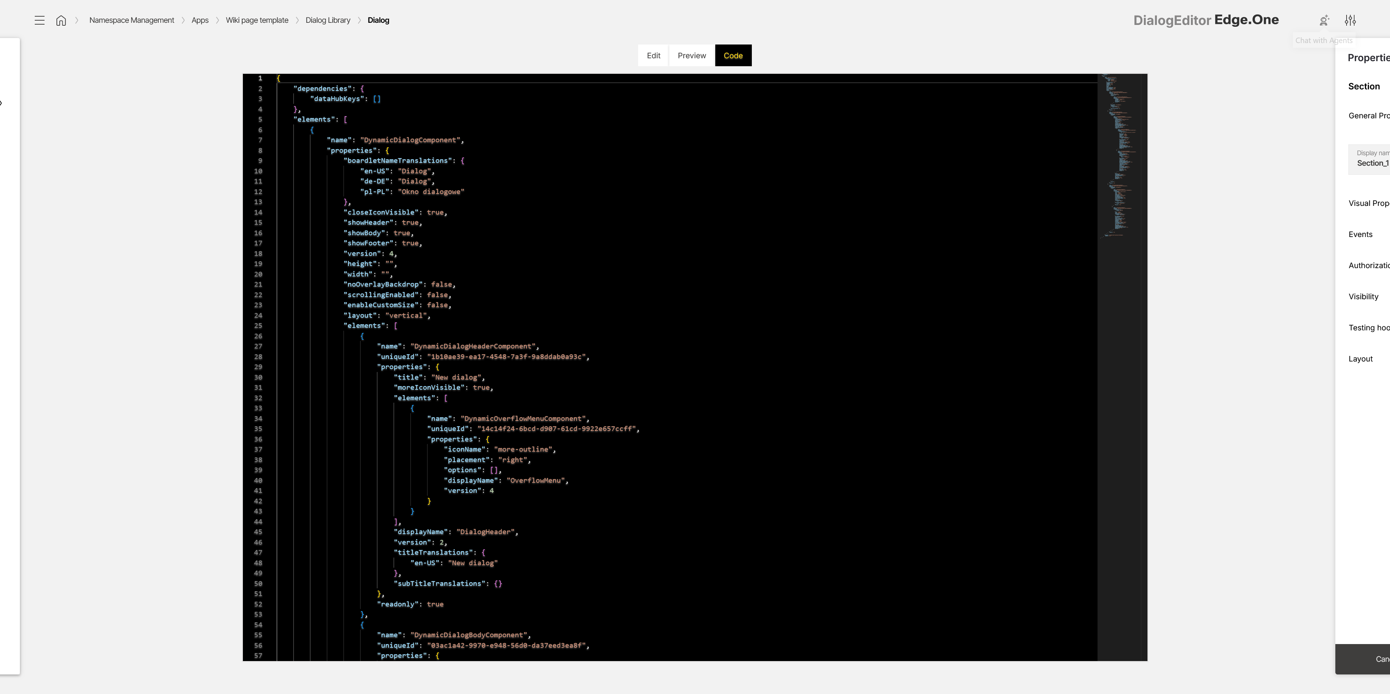Select the Code tab
Image resolution: width=1390 pixels, height=694 pixels.
(733, 55)
